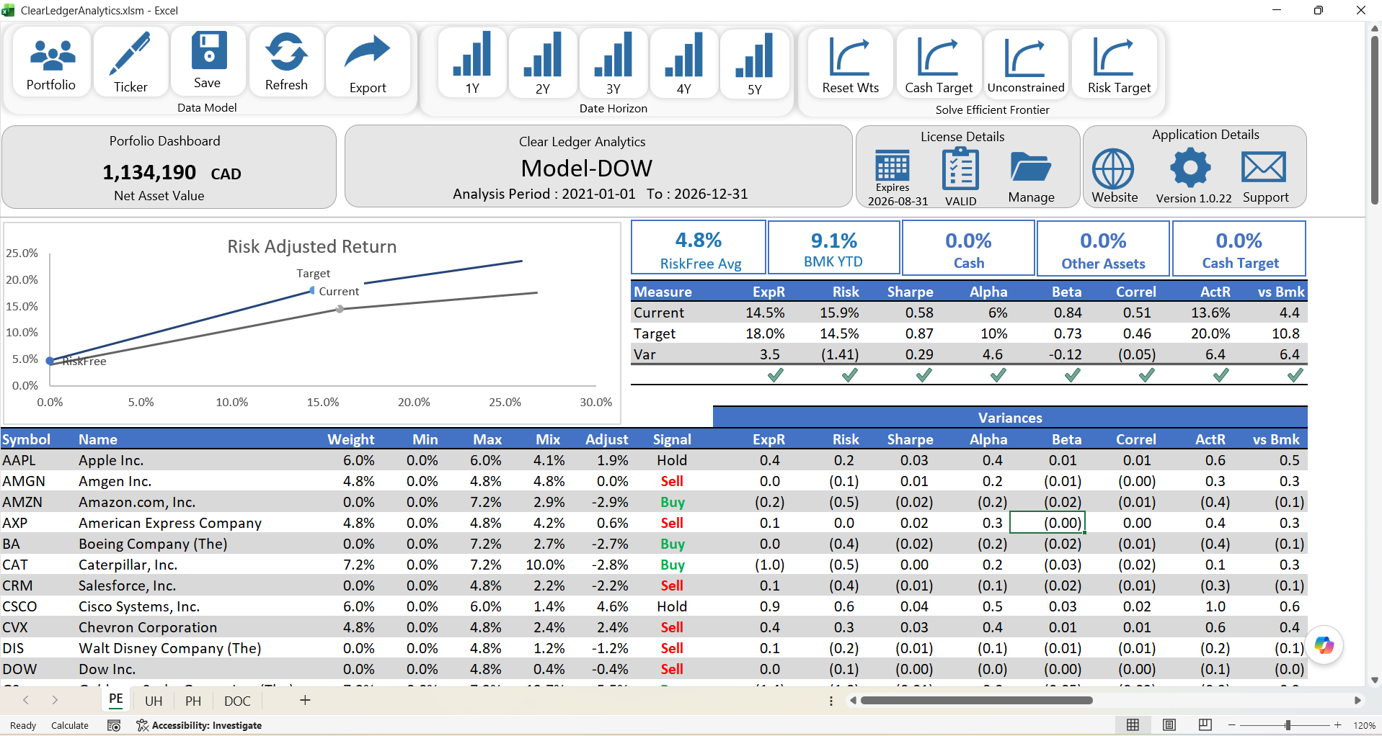Set date horizon to 4Y
1382x736 pixels.
pos(683,54)
